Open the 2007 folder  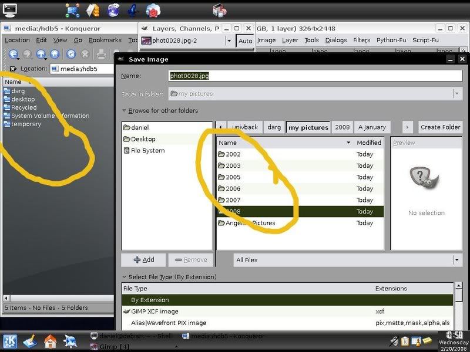[x=300, y=200]
